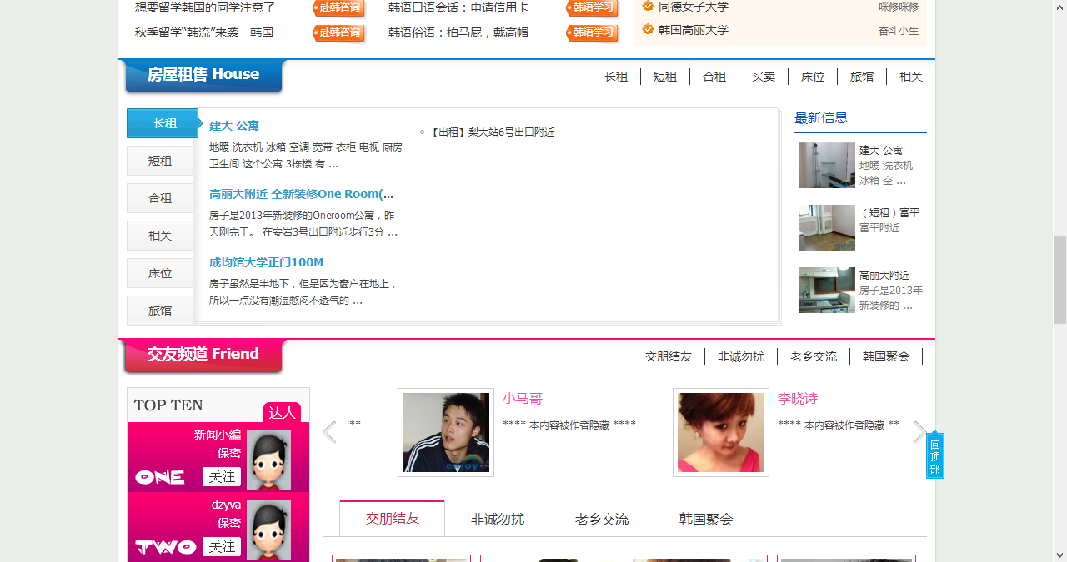
Task: Switch to lower 老乡交流 tab
Action: point(602,519)
